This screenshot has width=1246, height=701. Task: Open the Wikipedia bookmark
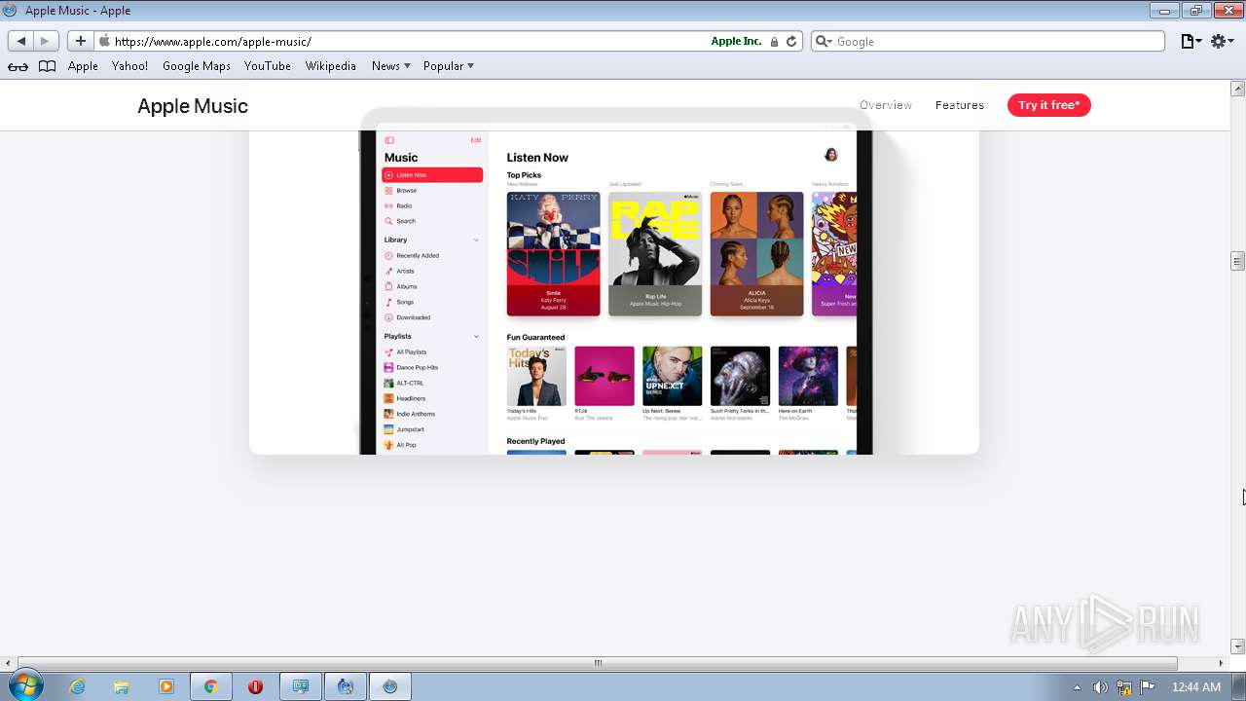(331, 66)
